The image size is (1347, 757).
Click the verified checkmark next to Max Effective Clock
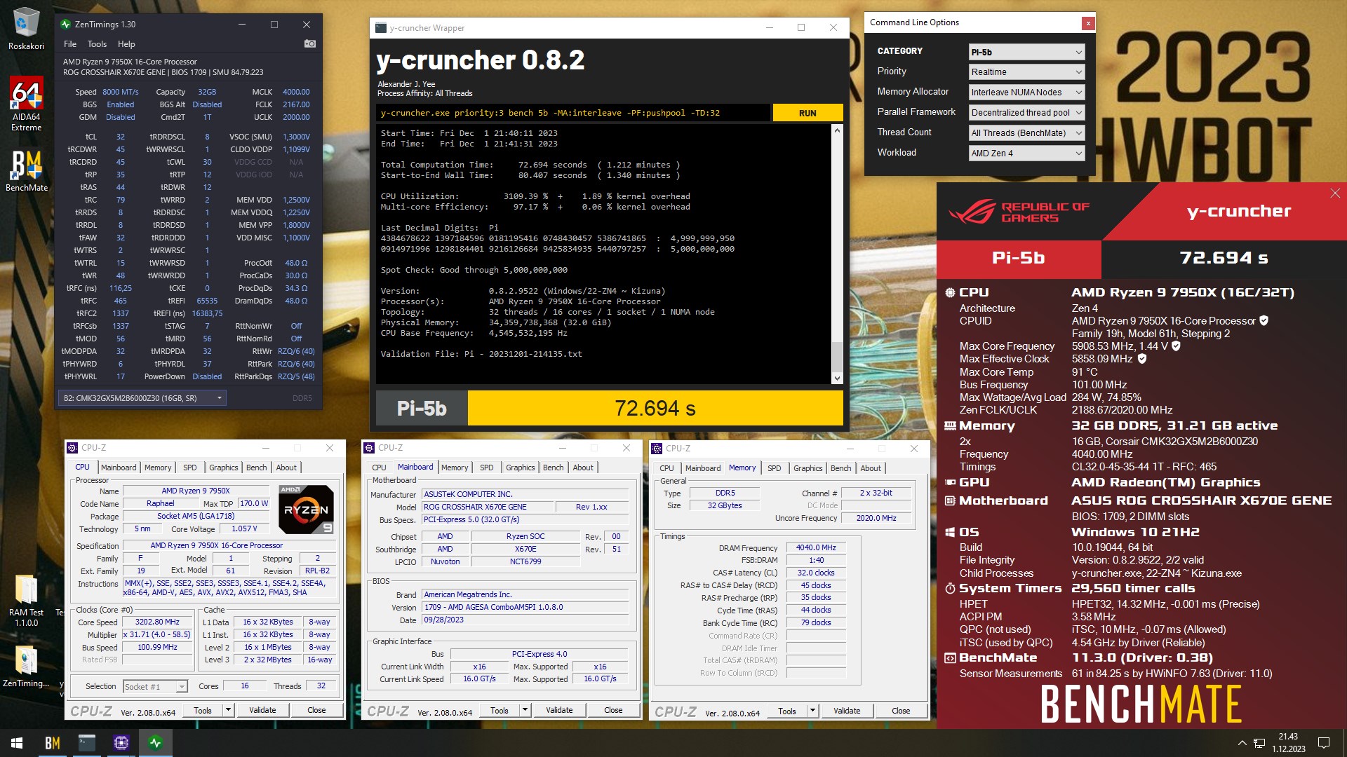pos(1142,359)
